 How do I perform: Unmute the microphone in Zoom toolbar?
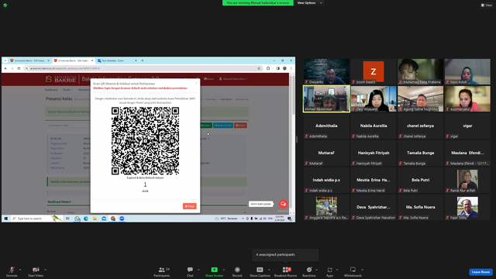click(12, 272)
